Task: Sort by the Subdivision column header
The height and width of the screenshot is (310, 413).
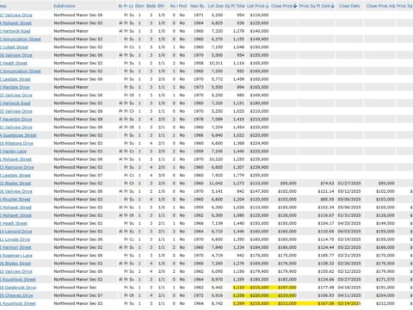Action: tap(65, 6)
